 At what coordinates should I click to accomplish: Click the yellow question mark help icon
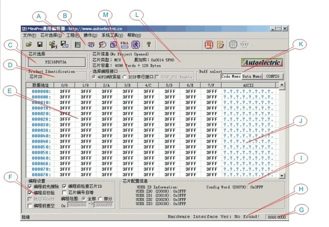click(149, 44)
